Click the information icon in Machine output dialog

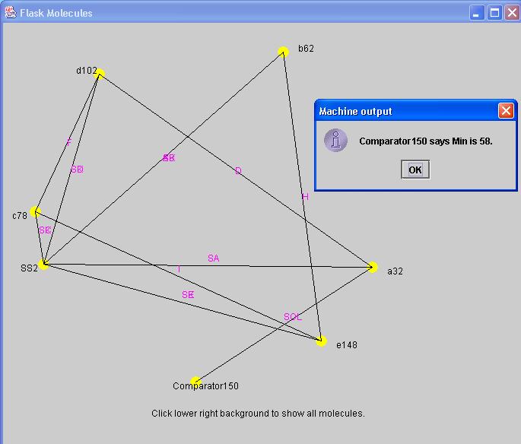[335, 141]
